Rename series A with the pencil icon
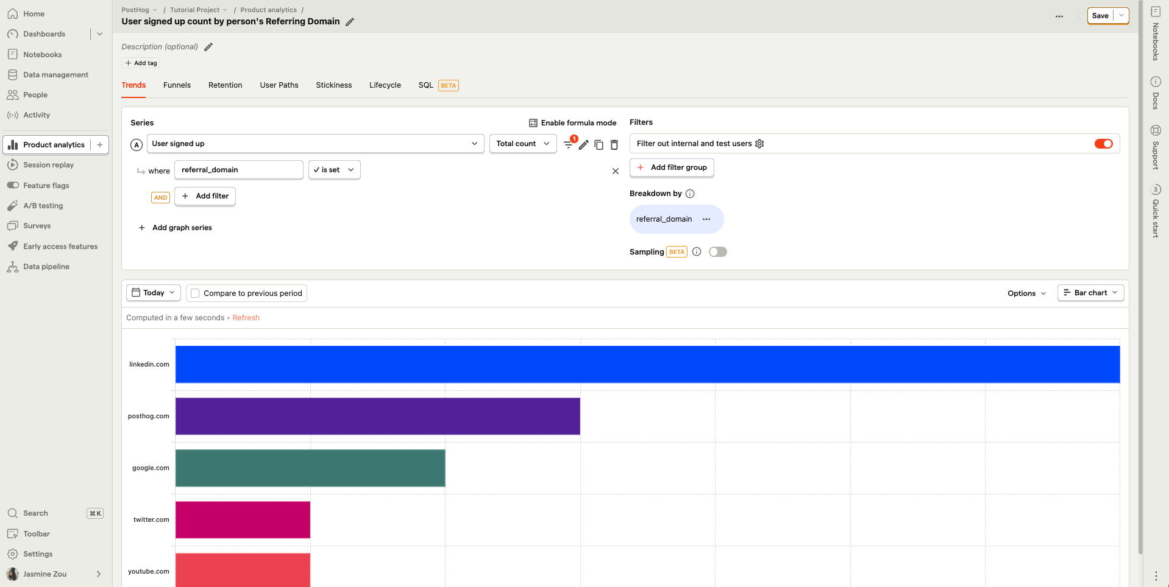 [x=584, y=144]
